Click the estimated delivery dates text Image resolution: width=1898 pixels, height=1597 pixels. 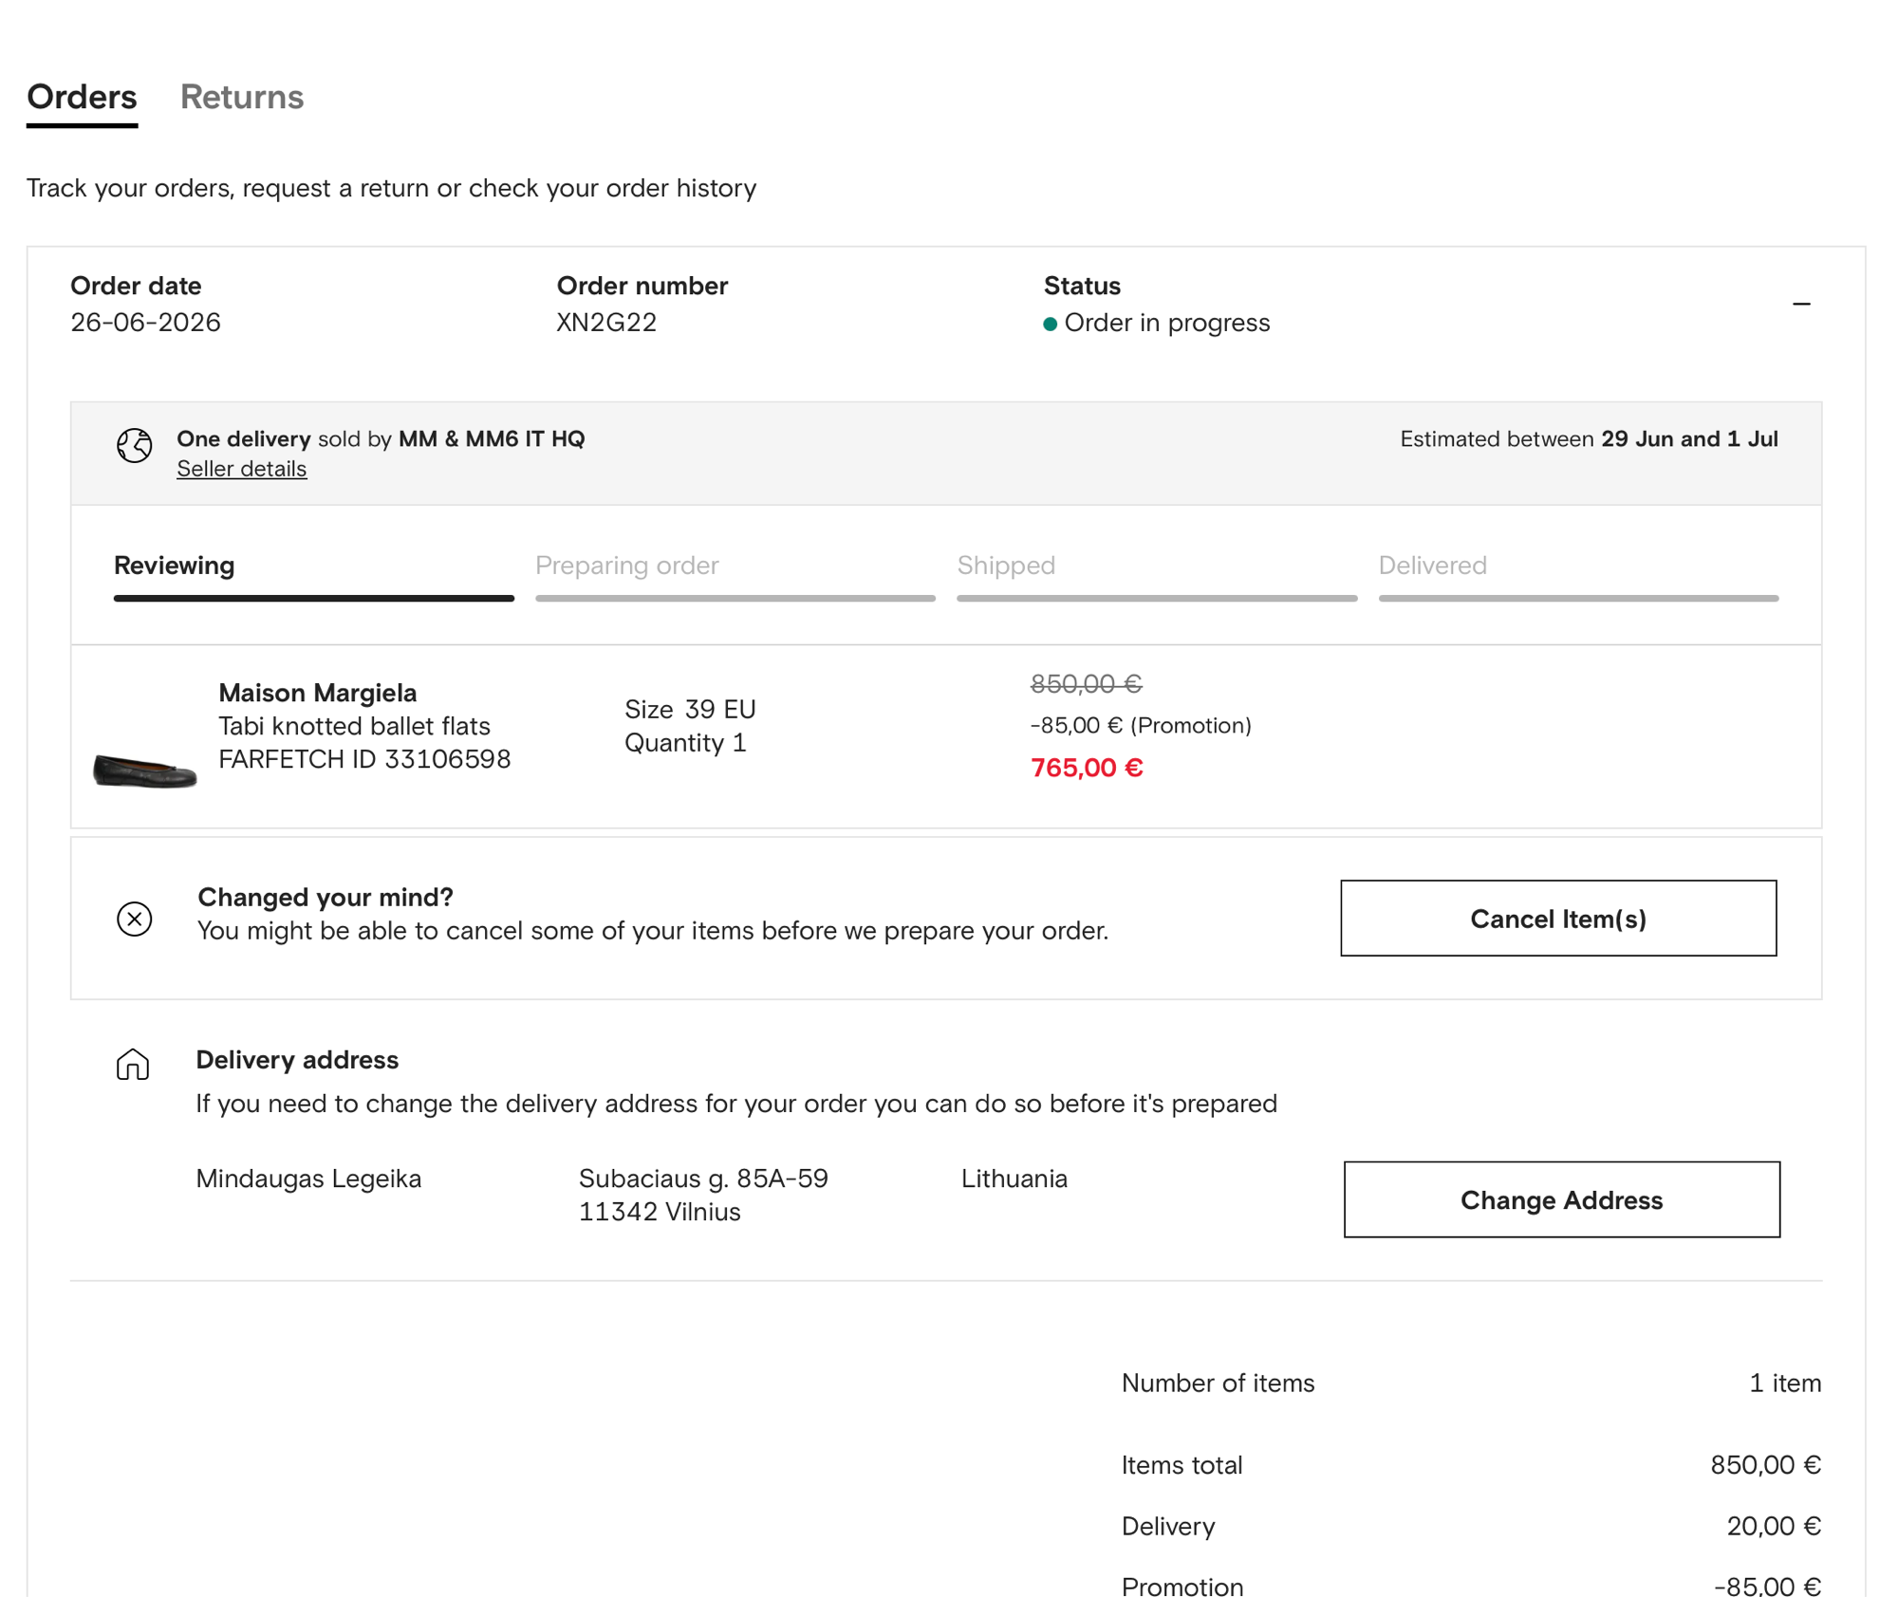click(1590, 439)
